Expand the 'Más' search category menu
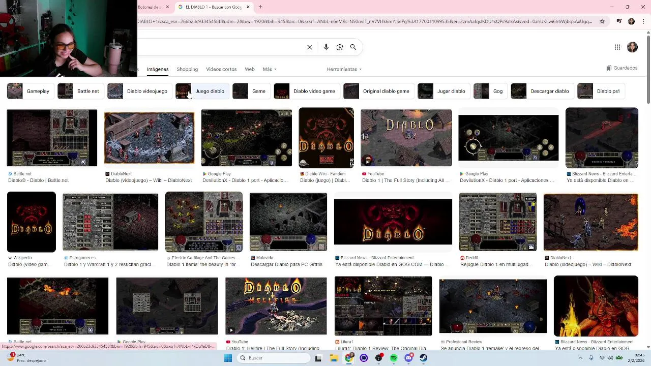651x366 pixels. tap(269, 69)
